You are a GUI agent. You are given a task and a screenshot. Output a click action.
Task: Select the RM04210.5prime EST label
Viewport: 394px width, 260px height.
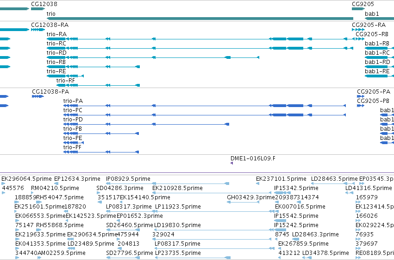pyautogui.click(x=55, y=188)
